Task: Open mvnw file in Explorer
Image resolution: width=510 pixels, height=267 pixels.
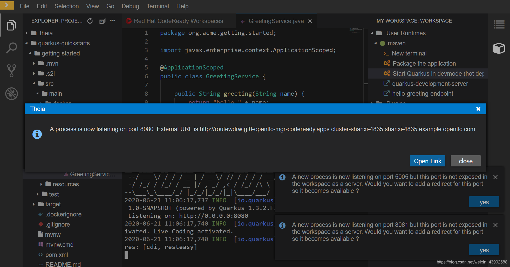Action: coord(53,235)
